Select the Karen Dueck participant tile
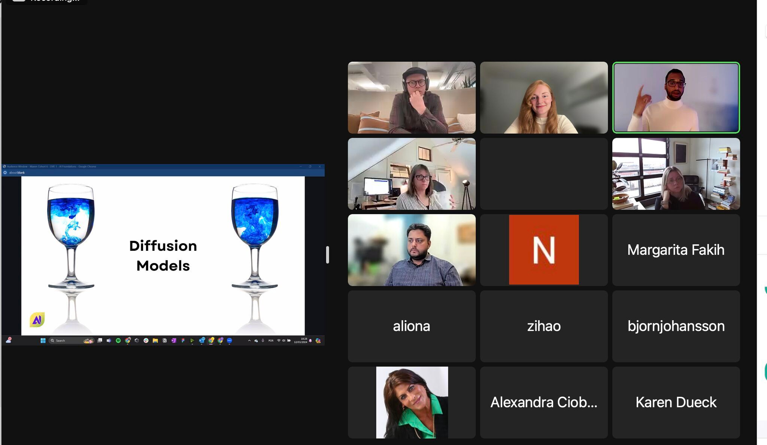The height and width of the screenshot is (445, 767). [676, 402]
